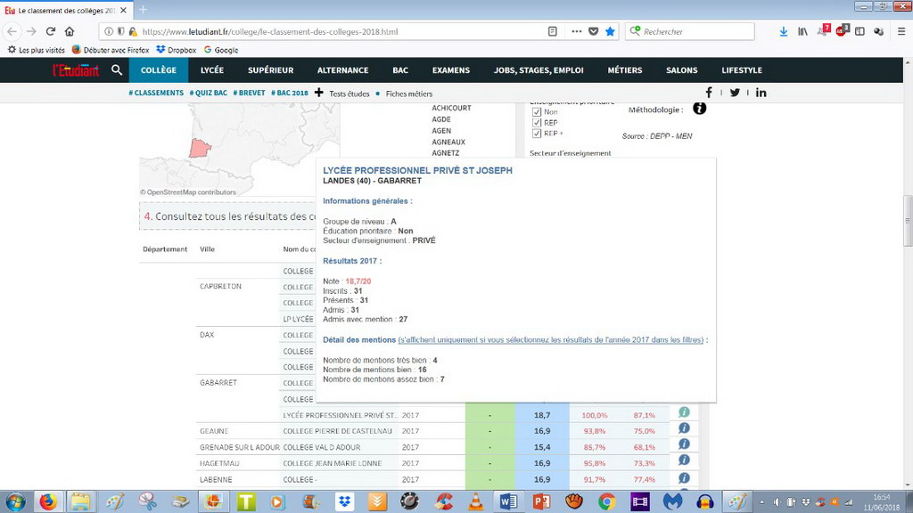Open the BAC menu

coord(400,69)
